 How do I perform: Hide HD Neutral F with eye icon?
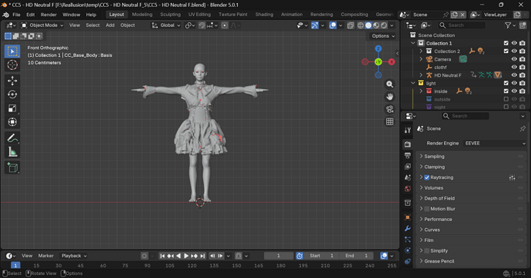514,75
